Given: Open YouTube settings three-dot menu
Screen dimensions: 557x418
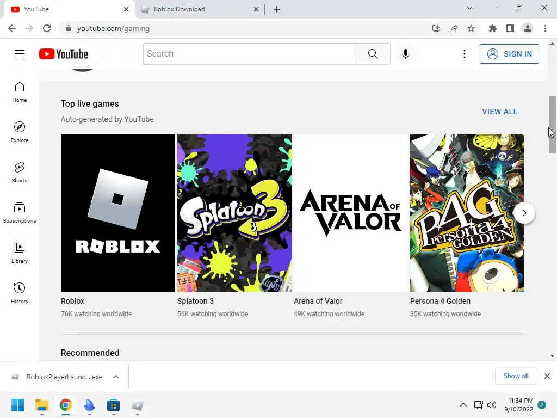Looking at the screenshot, I should pyautogui.click(x=465, y=54).
